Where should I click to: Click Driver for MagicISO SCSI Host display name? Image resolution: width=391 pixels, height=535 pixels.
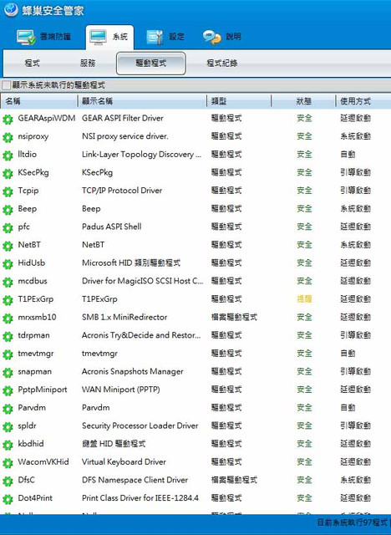pyautogui.click(x=142, y=281)
